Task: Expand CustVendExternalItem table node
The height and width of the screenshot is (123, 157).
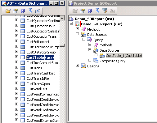Action: click(16, 120)
